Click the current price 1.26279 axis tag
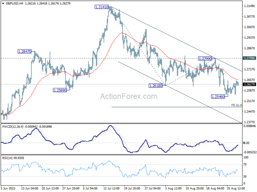 [x=249, y=84]
